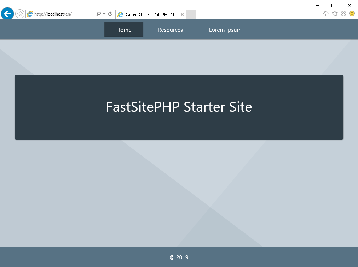Go back using the blue back arrow
The image size is (358, 267).
[x=7, y=14]
